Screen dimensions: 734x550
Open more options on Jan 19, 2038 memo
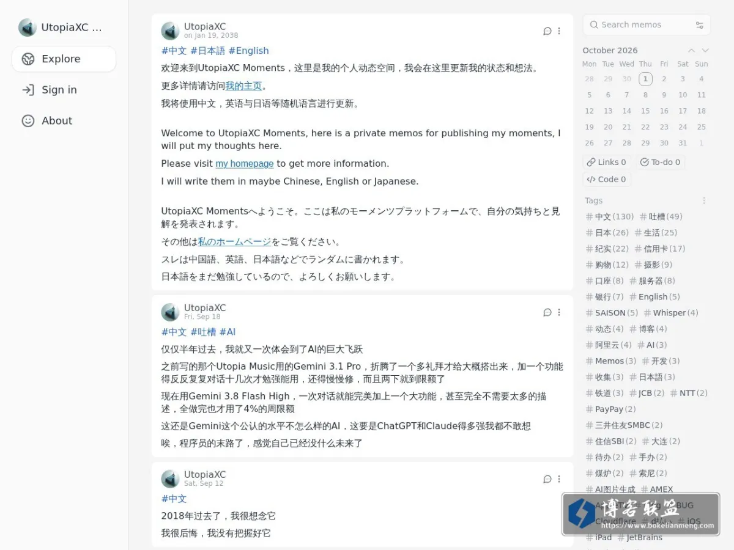(x=559, y=31)
